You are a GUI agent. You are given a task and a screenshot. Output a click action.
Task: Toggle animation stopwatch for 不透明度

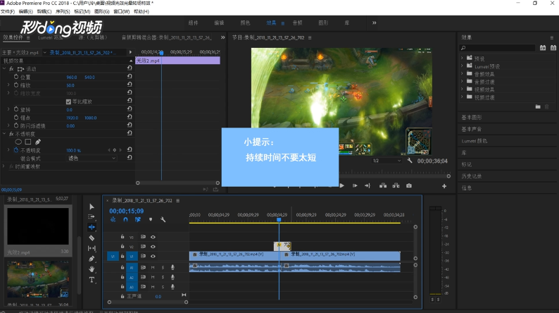point(16,150)
